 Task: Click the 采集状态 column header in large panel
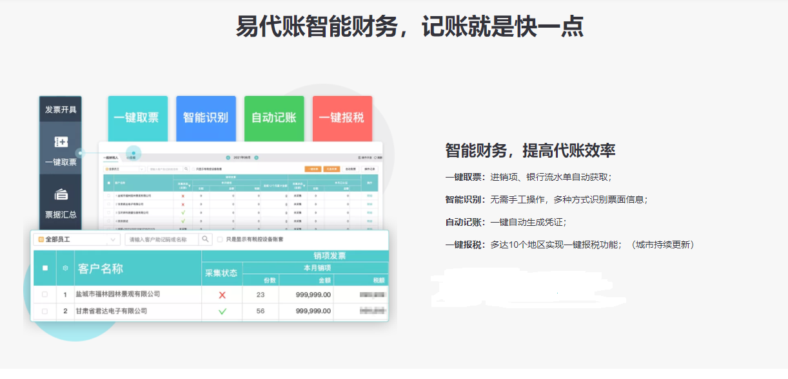[x=221, y=273]
